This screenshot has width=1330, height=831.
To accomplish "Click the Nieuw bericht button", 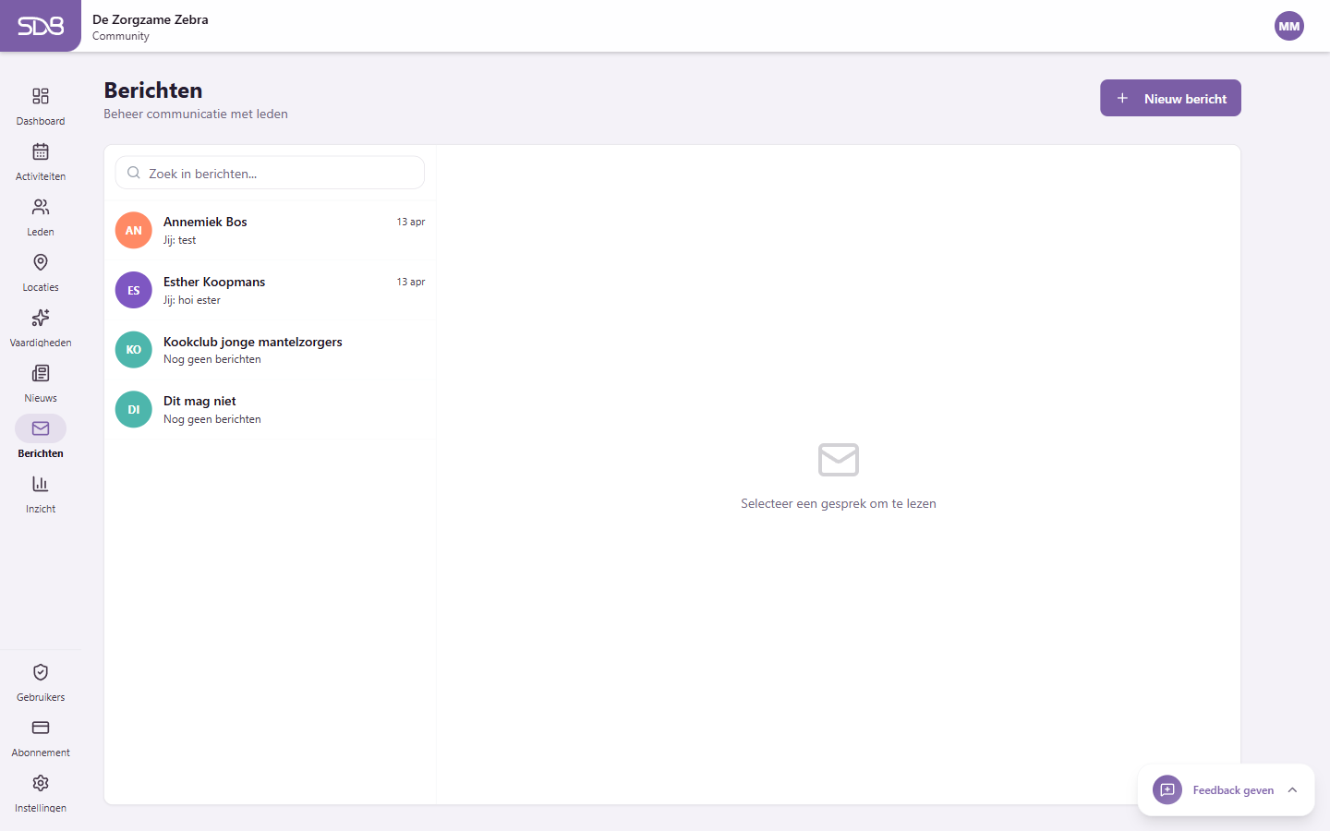I will pos(1170,98).
